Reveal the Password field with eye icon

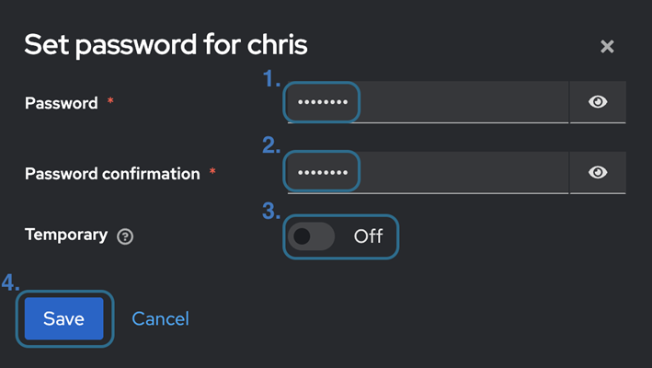tap(598, 102)
